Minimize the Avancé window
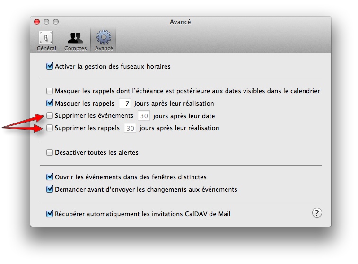 (x=46, y=22)
